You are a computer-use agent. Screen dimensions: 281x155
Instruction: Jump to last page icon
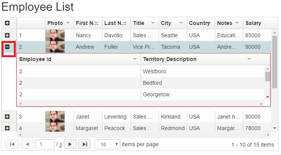[x=84, y=144]
